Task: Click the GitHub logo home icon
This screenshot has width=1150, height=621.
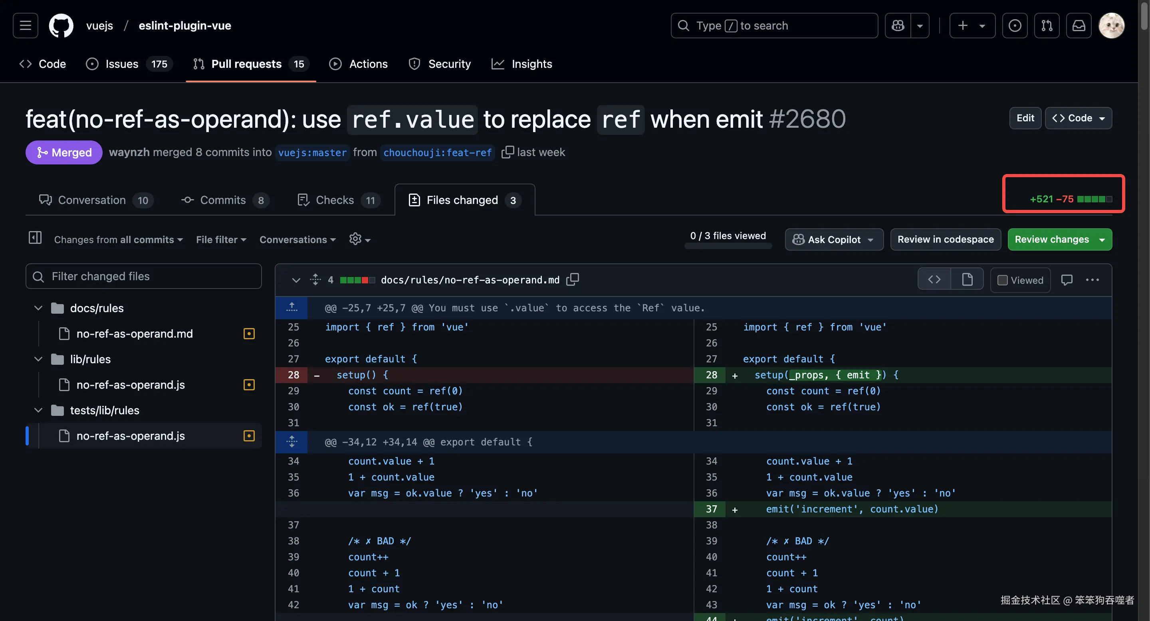Action: pos(61,26)
